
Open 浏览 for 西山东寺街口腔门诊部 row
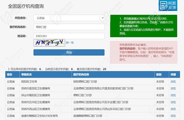173,109
